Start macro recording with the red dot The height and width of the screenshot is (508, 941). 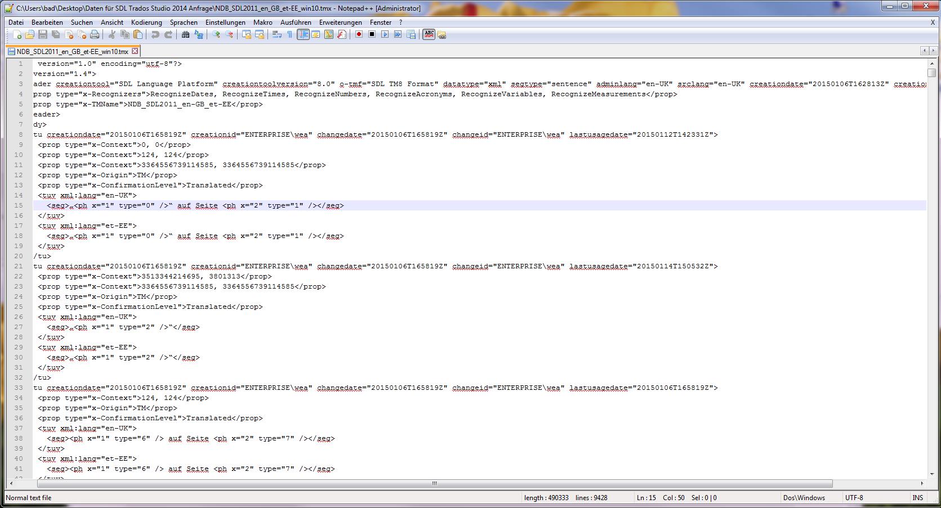click(x=359, y=34)
